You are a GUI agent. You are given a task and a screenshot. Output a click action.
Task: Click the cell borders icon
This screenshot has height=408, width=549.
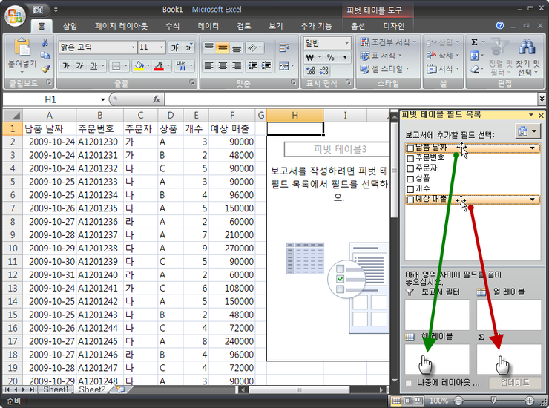[x=116, y=65]
